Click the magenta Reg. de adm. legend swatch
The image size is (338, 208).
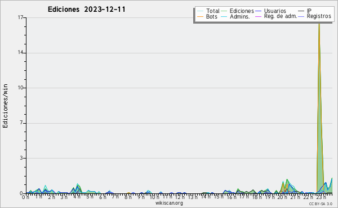tap(258, 16)
